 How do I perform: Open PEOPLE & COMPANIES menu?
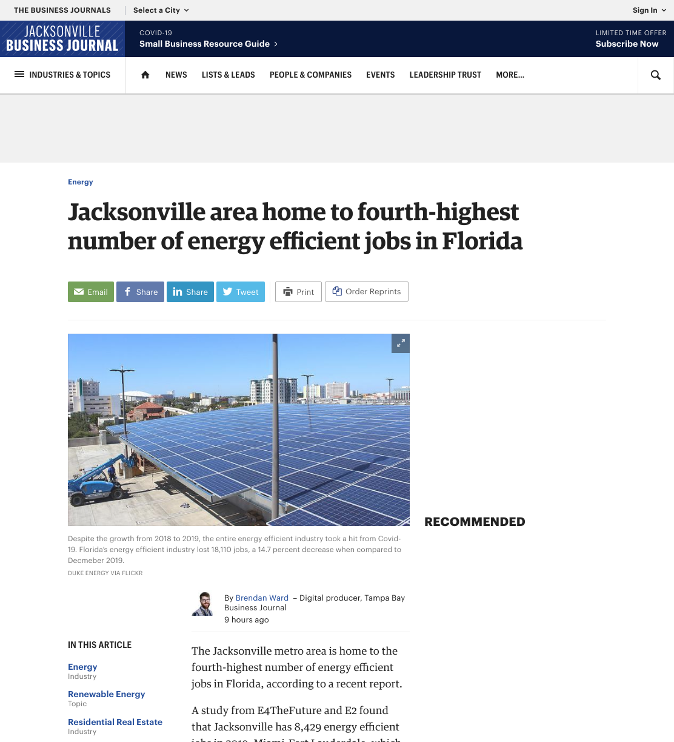pos(310,75)
